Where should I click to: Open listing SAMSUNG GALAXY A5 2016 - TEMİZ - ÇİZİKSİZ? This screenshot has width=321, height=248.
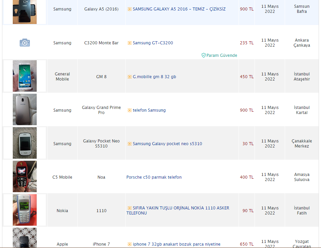coord(179,9)
